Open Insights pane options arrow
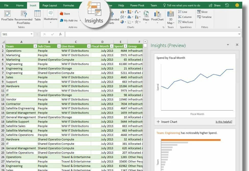249x171 pixels. (x=228, y=45)
